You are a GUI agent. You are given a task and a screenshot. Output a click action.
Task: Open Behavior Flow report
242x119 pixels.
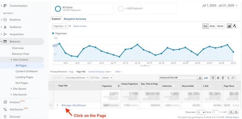20,54
